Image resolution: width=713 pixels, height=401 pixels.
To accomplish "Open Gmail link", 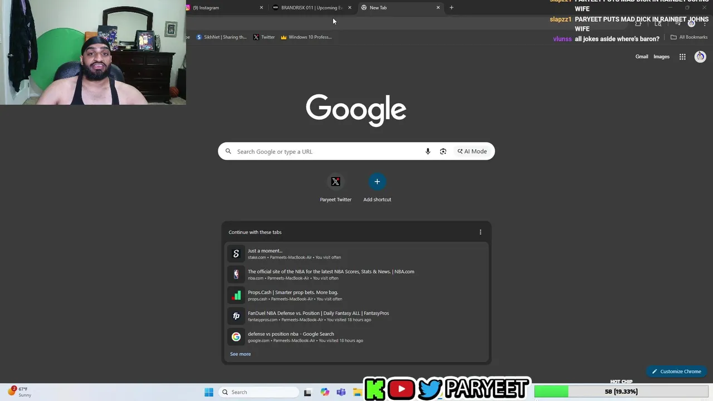I will coord(642,57).
